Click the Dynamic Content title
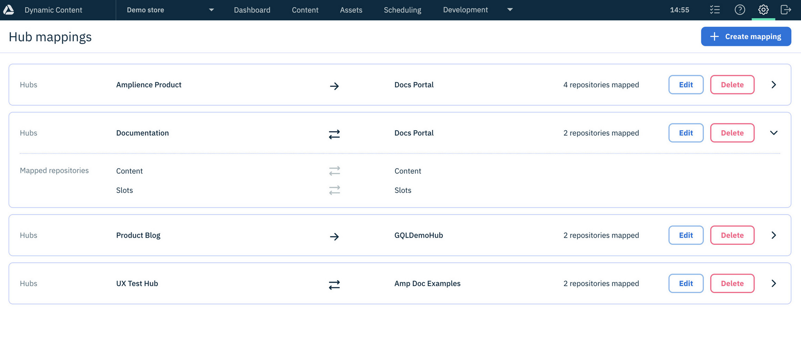Screen dimensions: 801x353 [53, 10]
